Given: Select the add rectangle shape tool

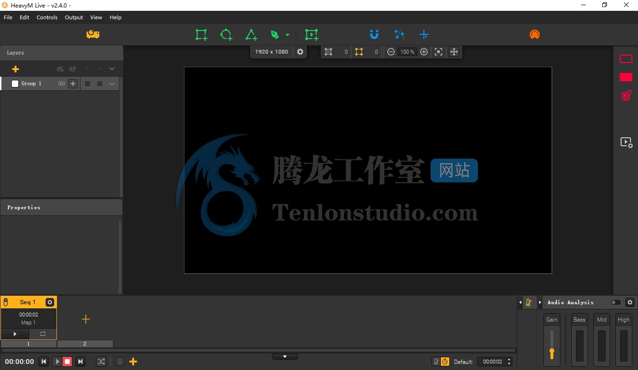Looking at the screenshot, I should coord(201,35).
